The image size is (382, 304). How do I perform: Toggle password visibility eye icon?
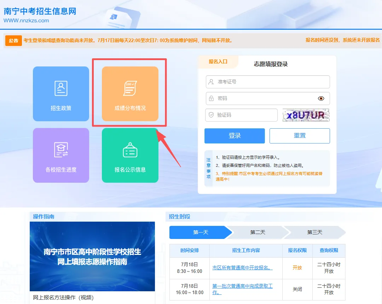[321, 98]
